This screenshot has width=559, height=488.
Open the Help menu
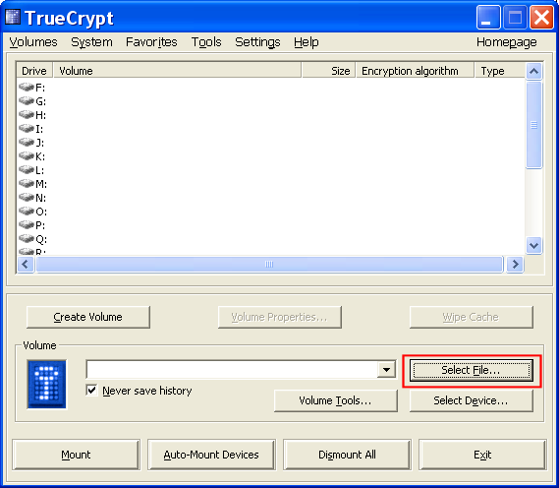pyautogui.click(x=307, y=42)
